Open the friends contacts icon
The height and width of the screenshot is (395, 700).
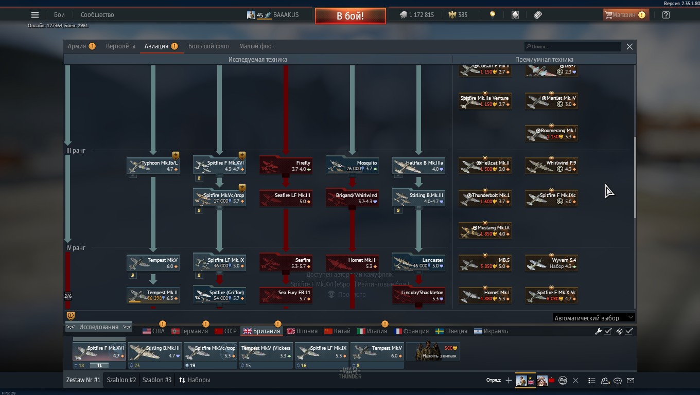pos(605,381)
